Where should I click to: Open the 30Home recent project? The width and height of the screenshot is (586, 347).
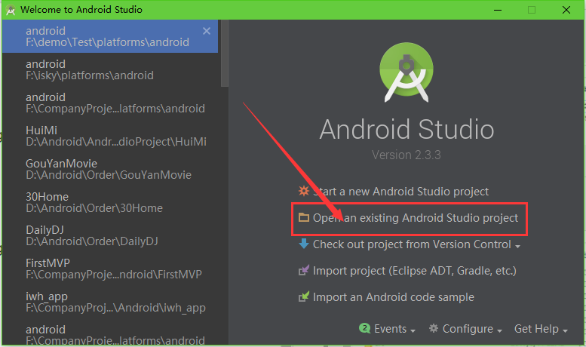pyautogui.click(x=110, y=202)
